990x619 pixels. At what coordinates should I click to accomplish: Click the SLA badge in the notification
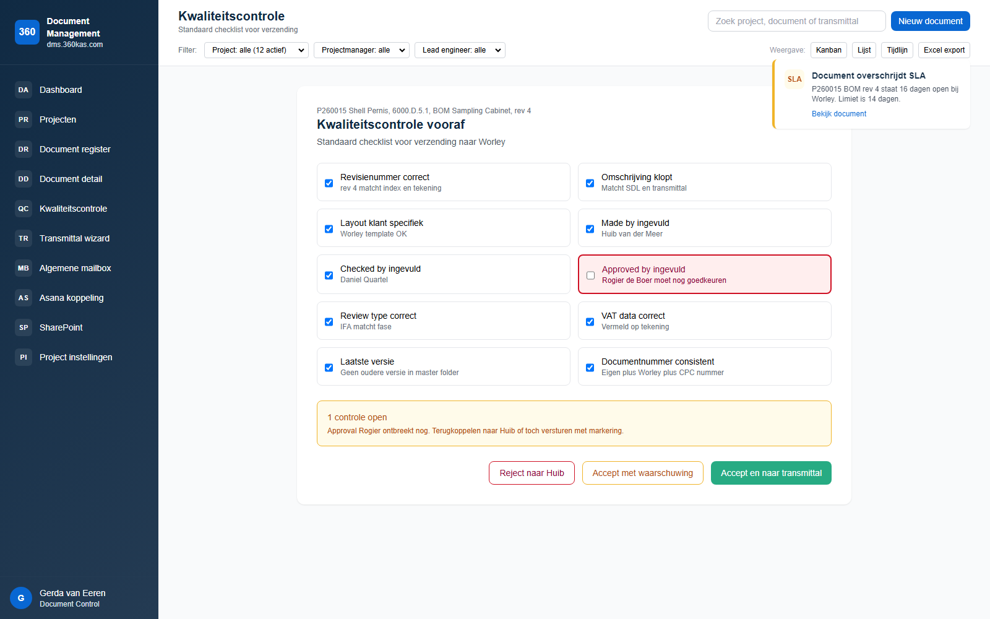coord(794,79)
